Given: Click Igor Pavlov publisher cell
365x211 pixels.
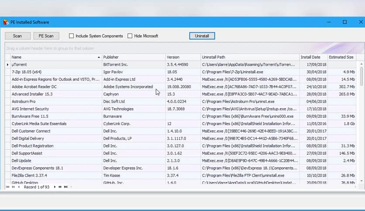Looking at the screenshot, I should [134, 72].
